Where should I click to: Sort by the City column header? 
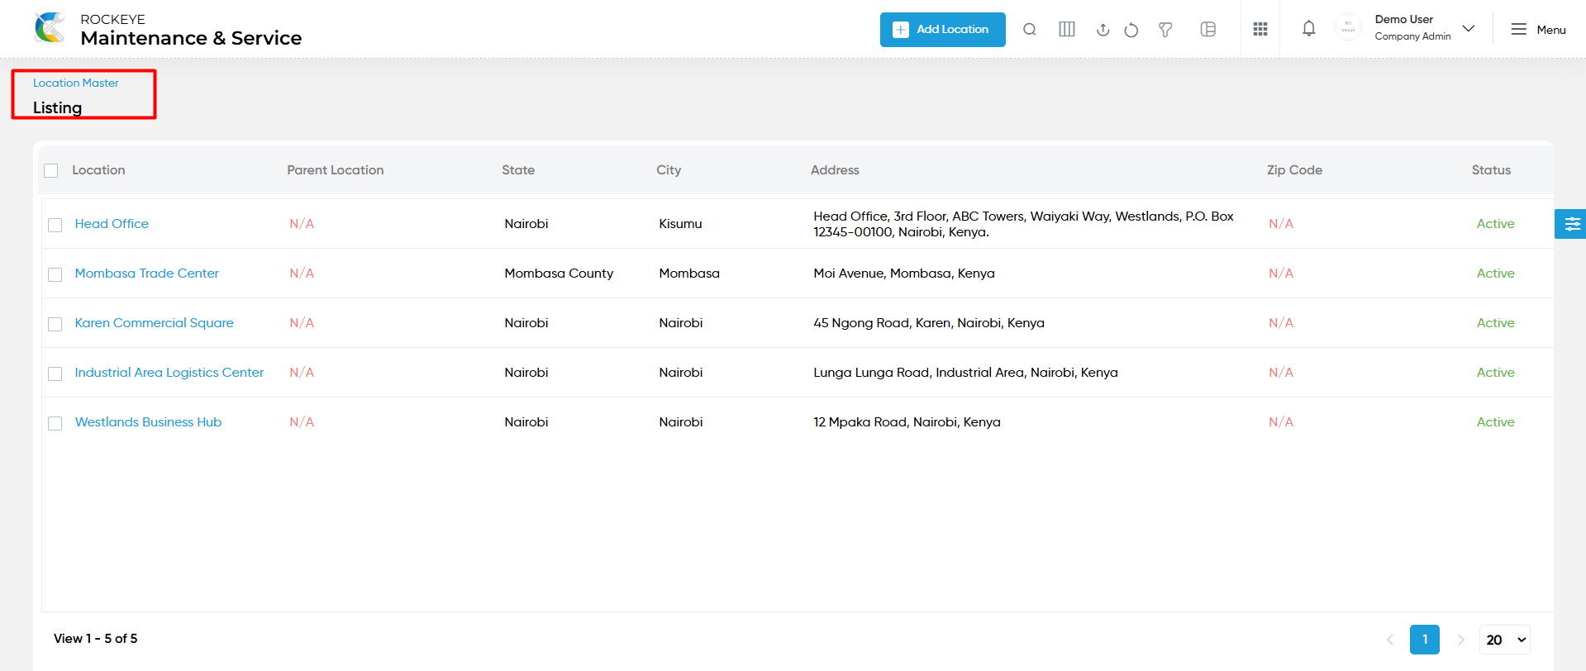click(x=669, y=170)
